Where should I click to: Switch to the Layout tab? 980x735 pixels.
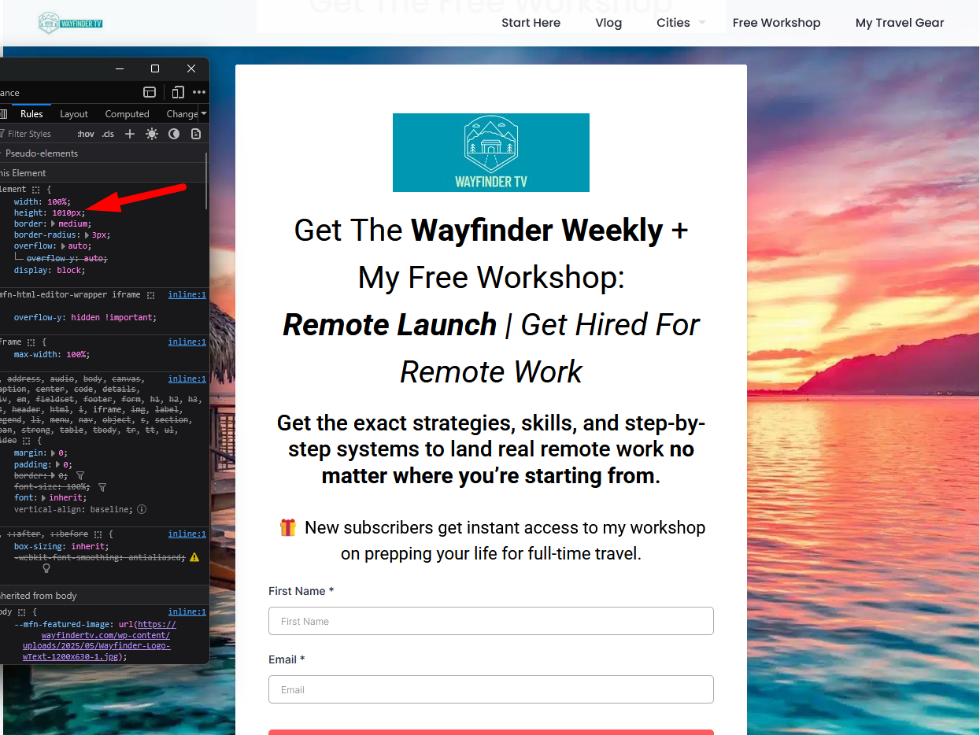point(74,114)
